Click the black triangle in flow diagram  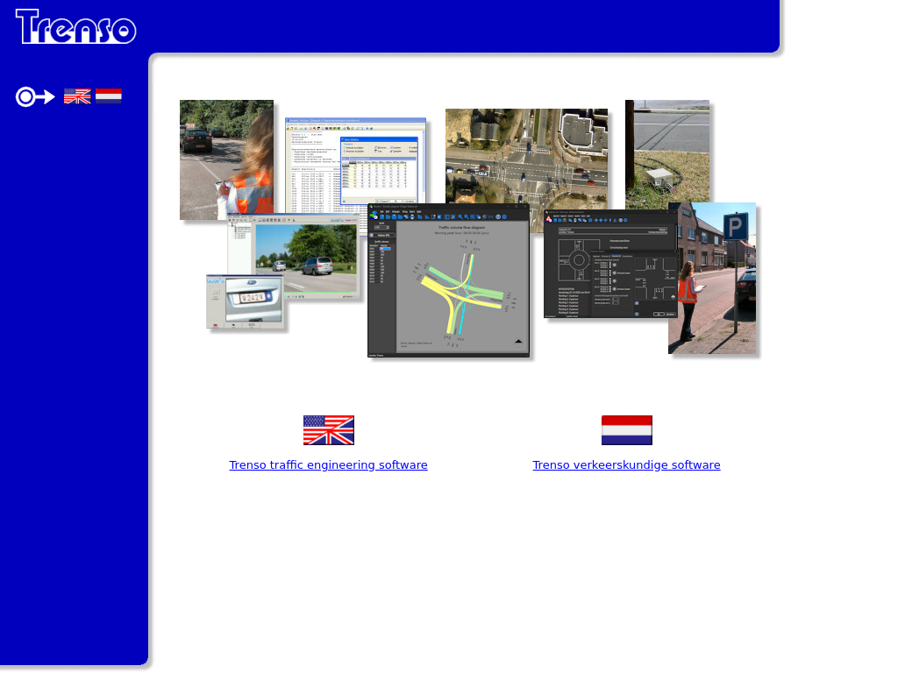point(518,341)
